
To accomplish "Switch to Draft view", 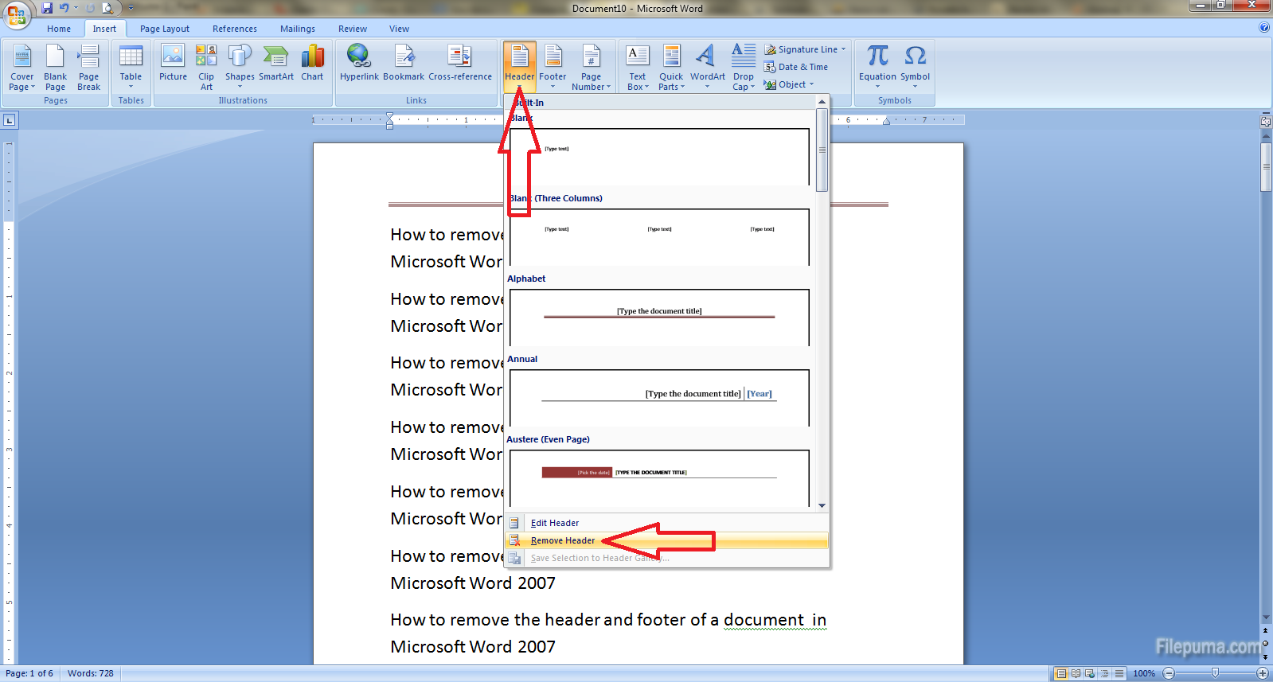I will pos(1119,673).
